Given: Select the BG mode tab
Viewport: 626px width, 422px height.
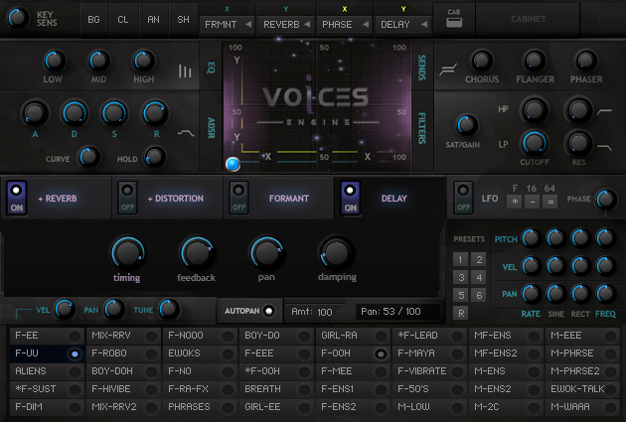Looking at the screenshot, I should point(93,20).
